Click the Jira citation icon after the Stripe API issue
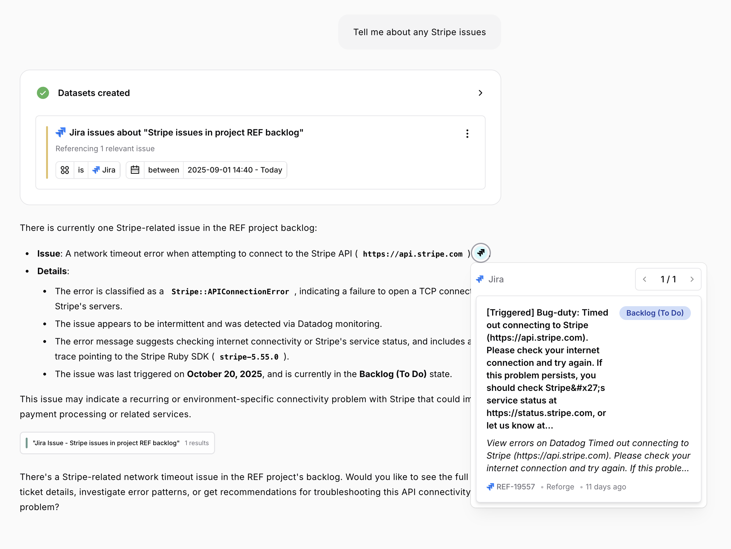This screenshot has height=549, width=731. tap(481, 253)
